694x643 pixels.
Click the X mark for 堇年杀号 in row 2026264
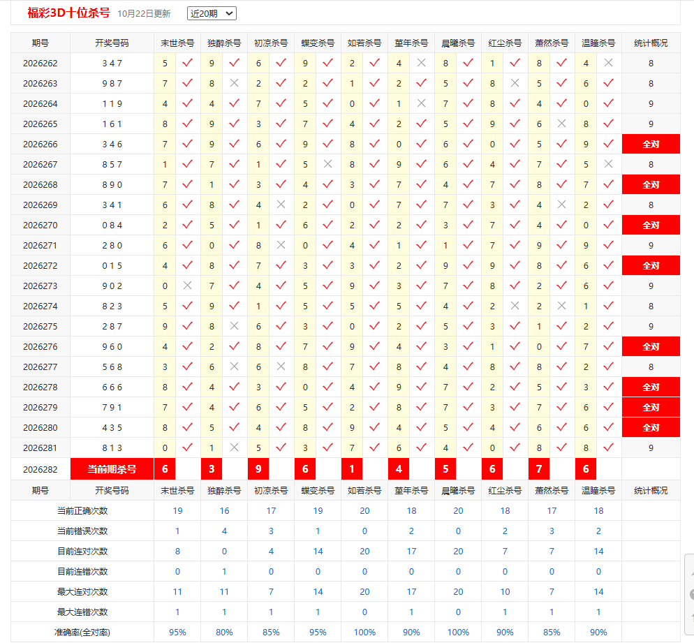coord(422,103)
